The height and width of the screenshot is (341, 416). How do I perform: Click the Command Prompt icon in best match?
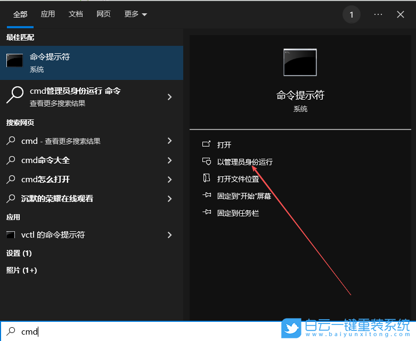[14, 61]
